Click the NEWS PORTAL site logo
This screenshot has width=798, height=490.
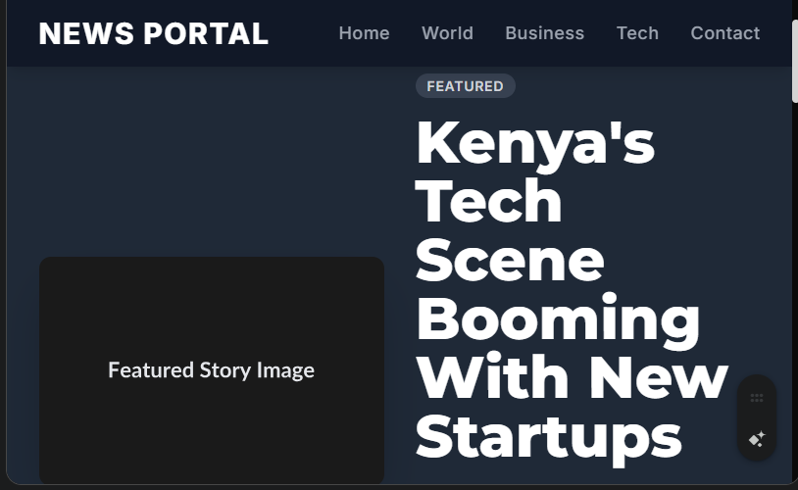[x=153, y=33]
